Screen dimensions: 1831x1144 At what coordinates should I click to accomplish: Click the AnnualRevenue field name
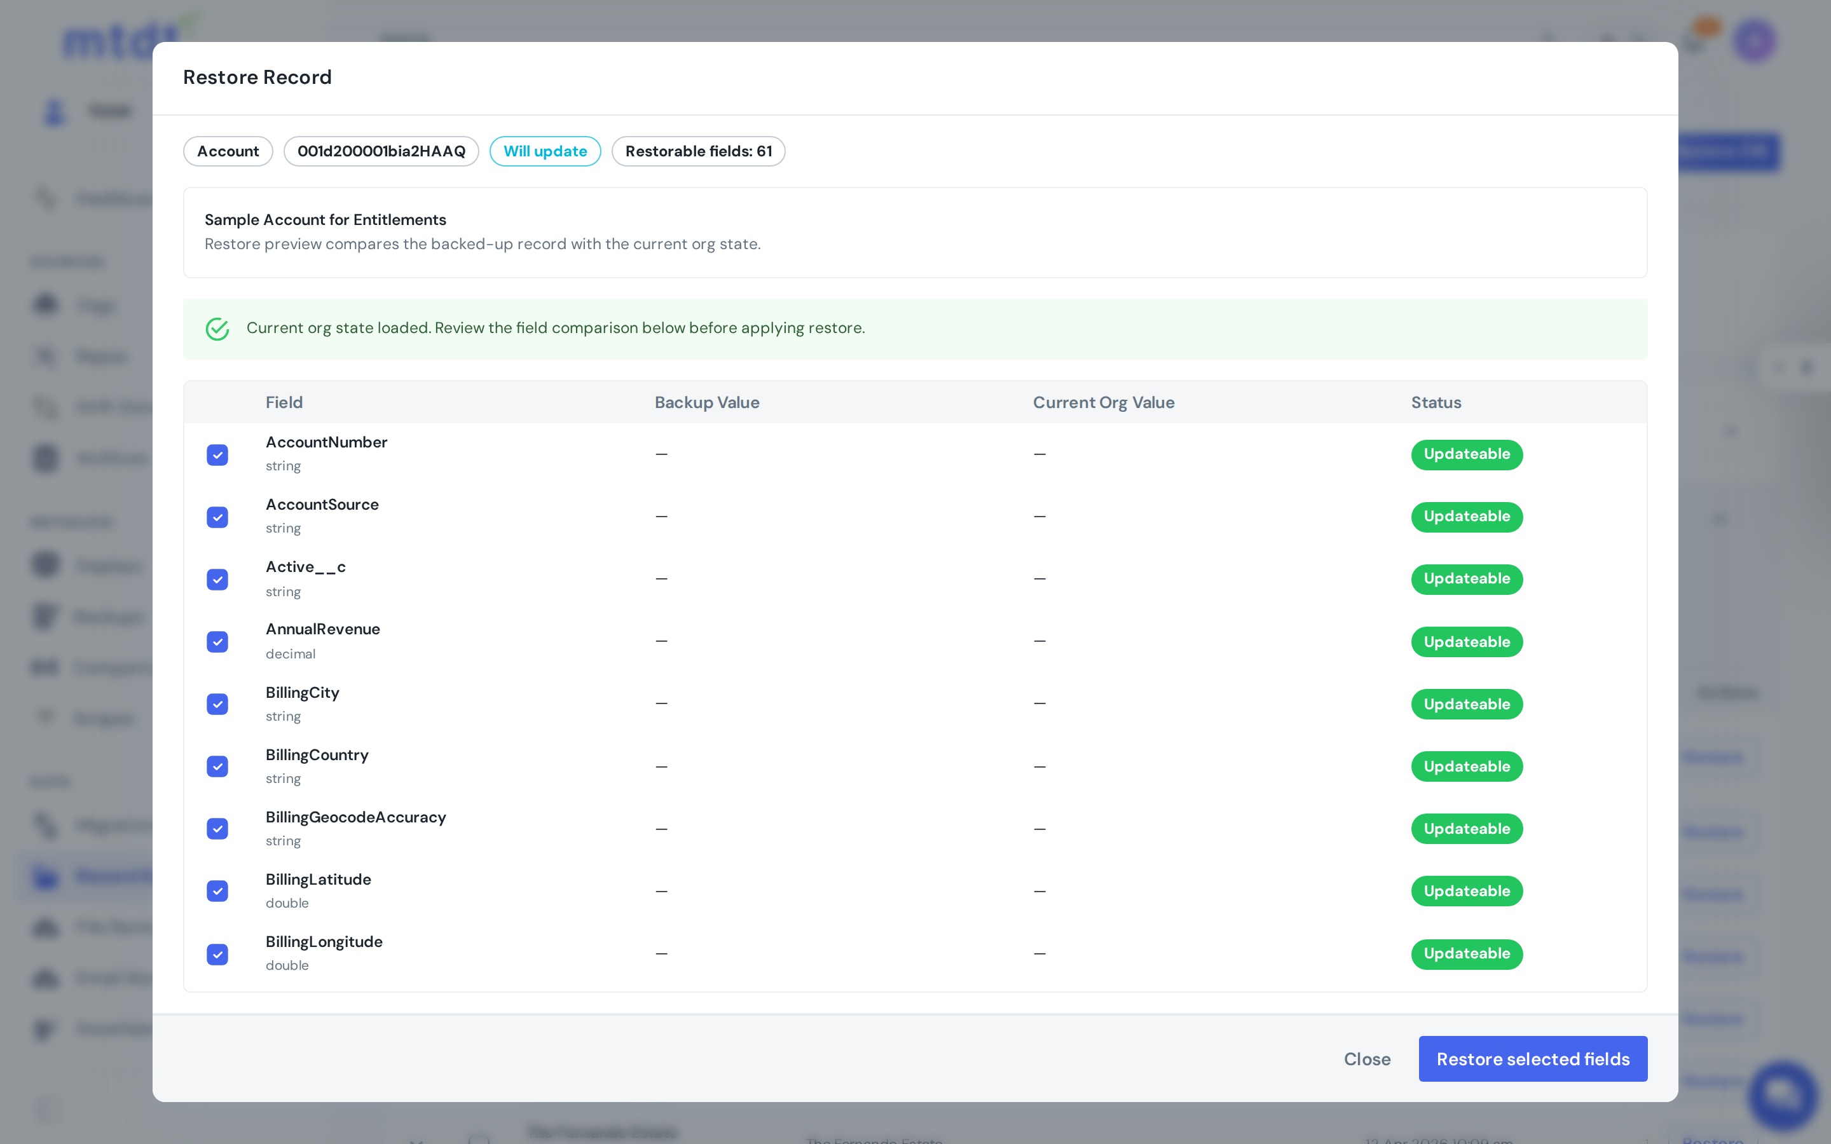pos(322,629)
